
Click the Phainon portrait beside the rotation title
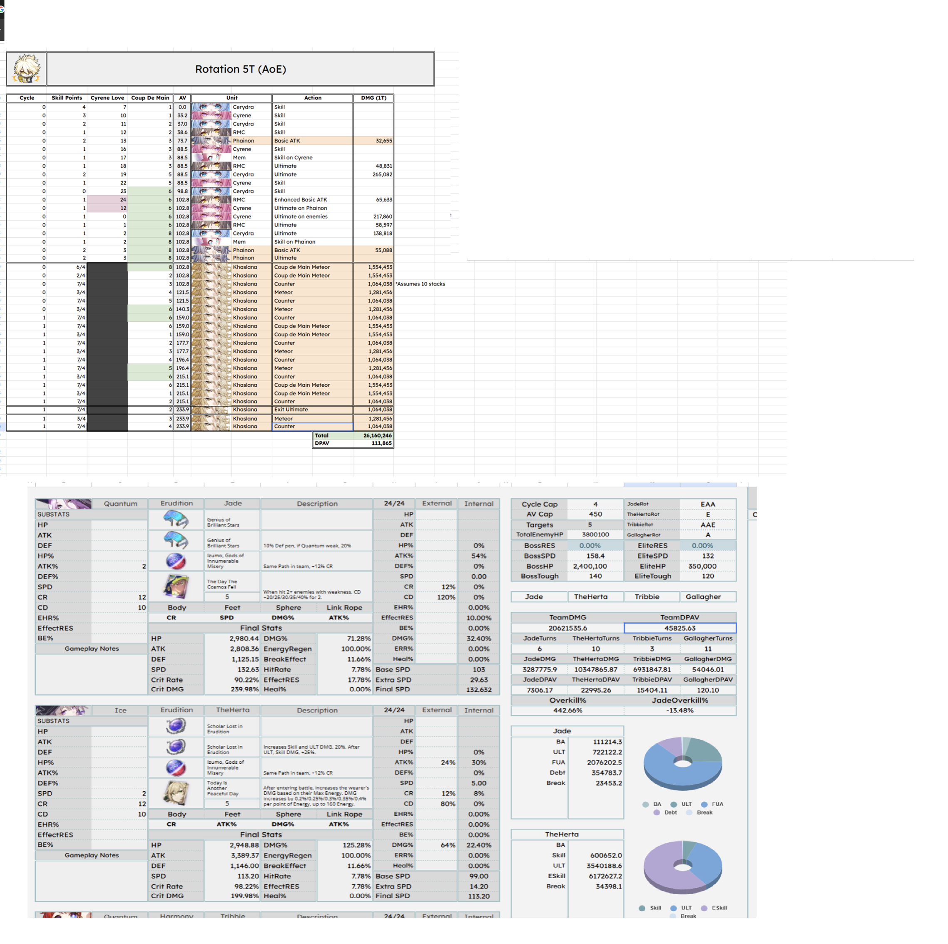click(x=27, y=69)
